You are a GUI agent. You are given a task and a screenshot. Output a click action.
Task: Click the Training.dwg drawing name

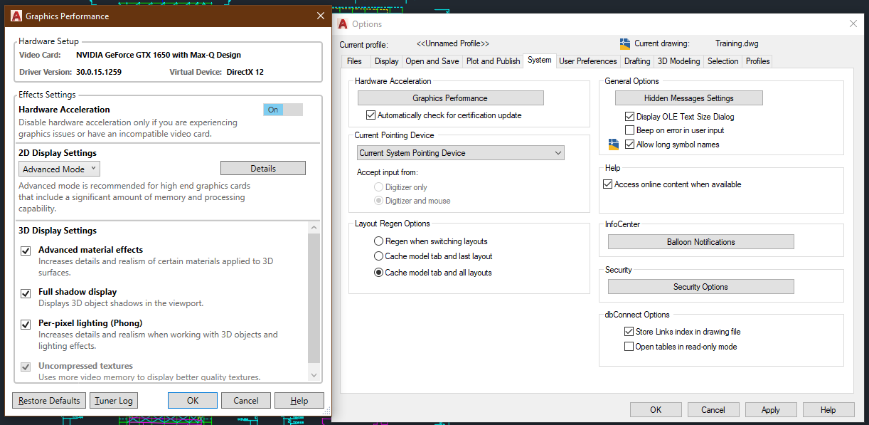pyautogui.click(x=737, y=43)
